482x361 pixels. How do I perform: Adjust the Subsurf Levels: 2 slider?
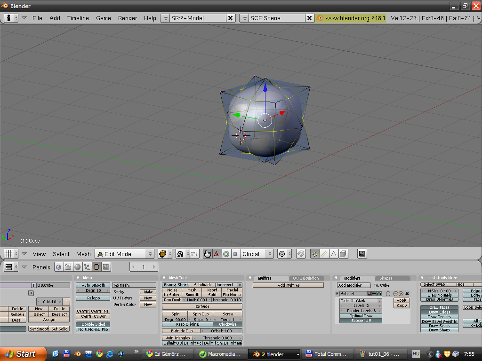click(x=361, y=306)
